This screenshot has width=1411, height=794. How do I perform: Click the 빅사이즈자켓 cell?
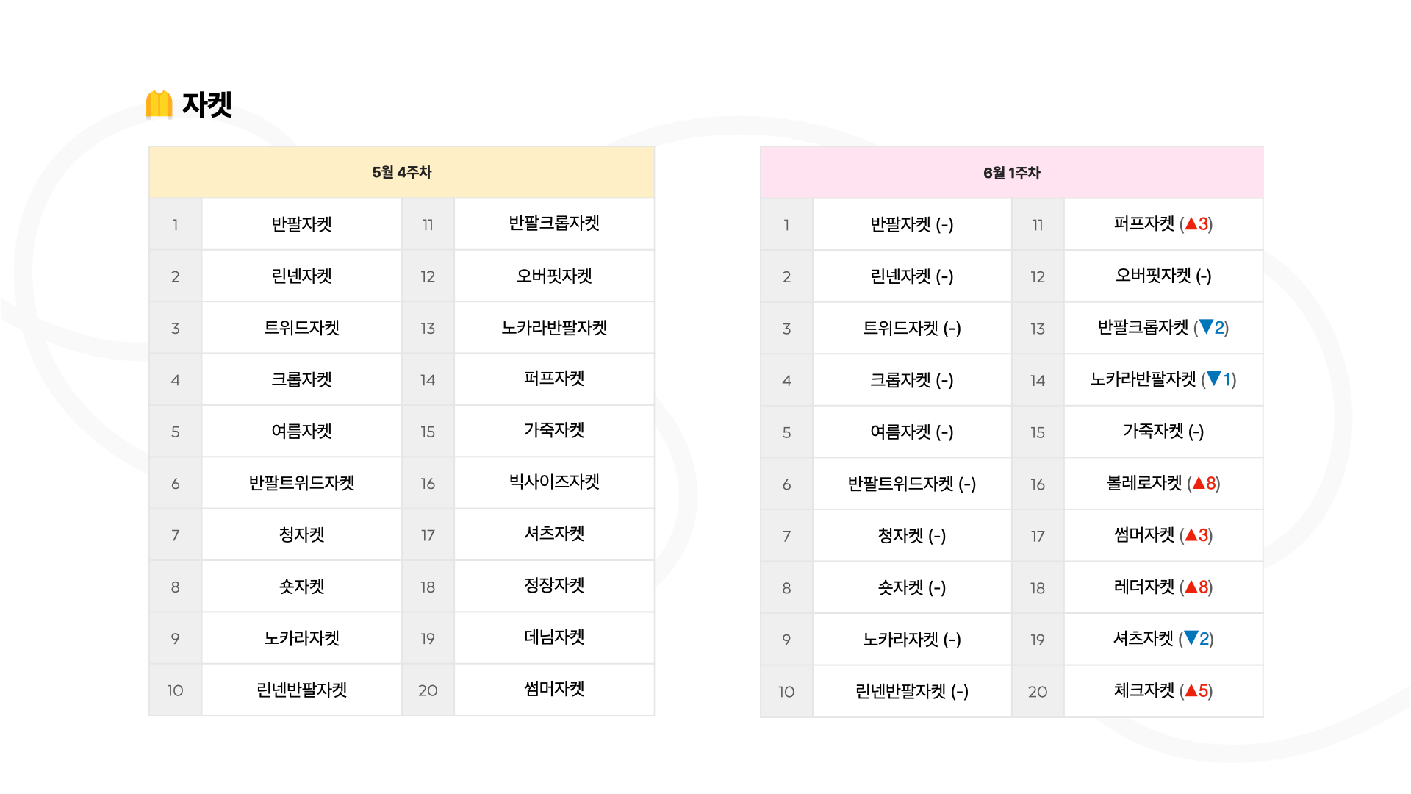click(554, 482)
